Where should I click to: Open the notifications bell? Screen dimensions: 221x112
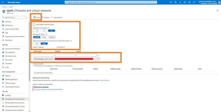pos(180,2)
